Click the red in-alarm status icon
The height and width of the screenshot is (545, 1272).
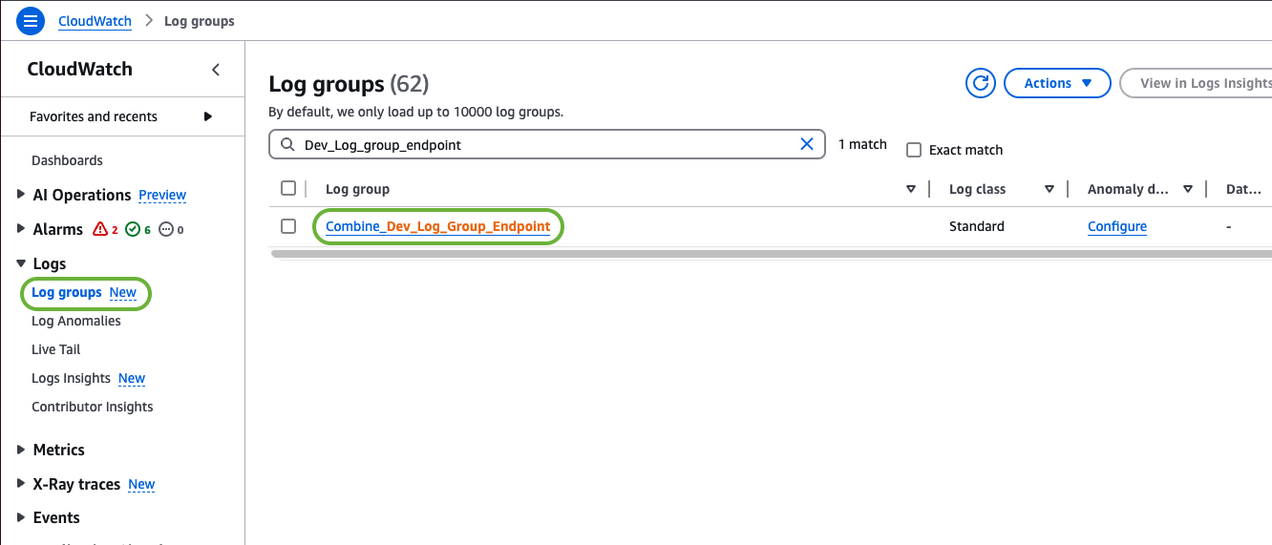tap(100, 229)
